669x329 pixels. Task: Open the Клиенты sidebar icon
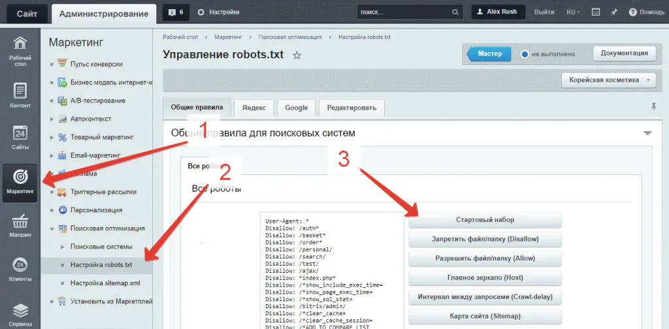pos(20,270)
